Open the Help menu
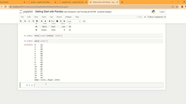Screen dimensions: 186x104 [77, 17]
